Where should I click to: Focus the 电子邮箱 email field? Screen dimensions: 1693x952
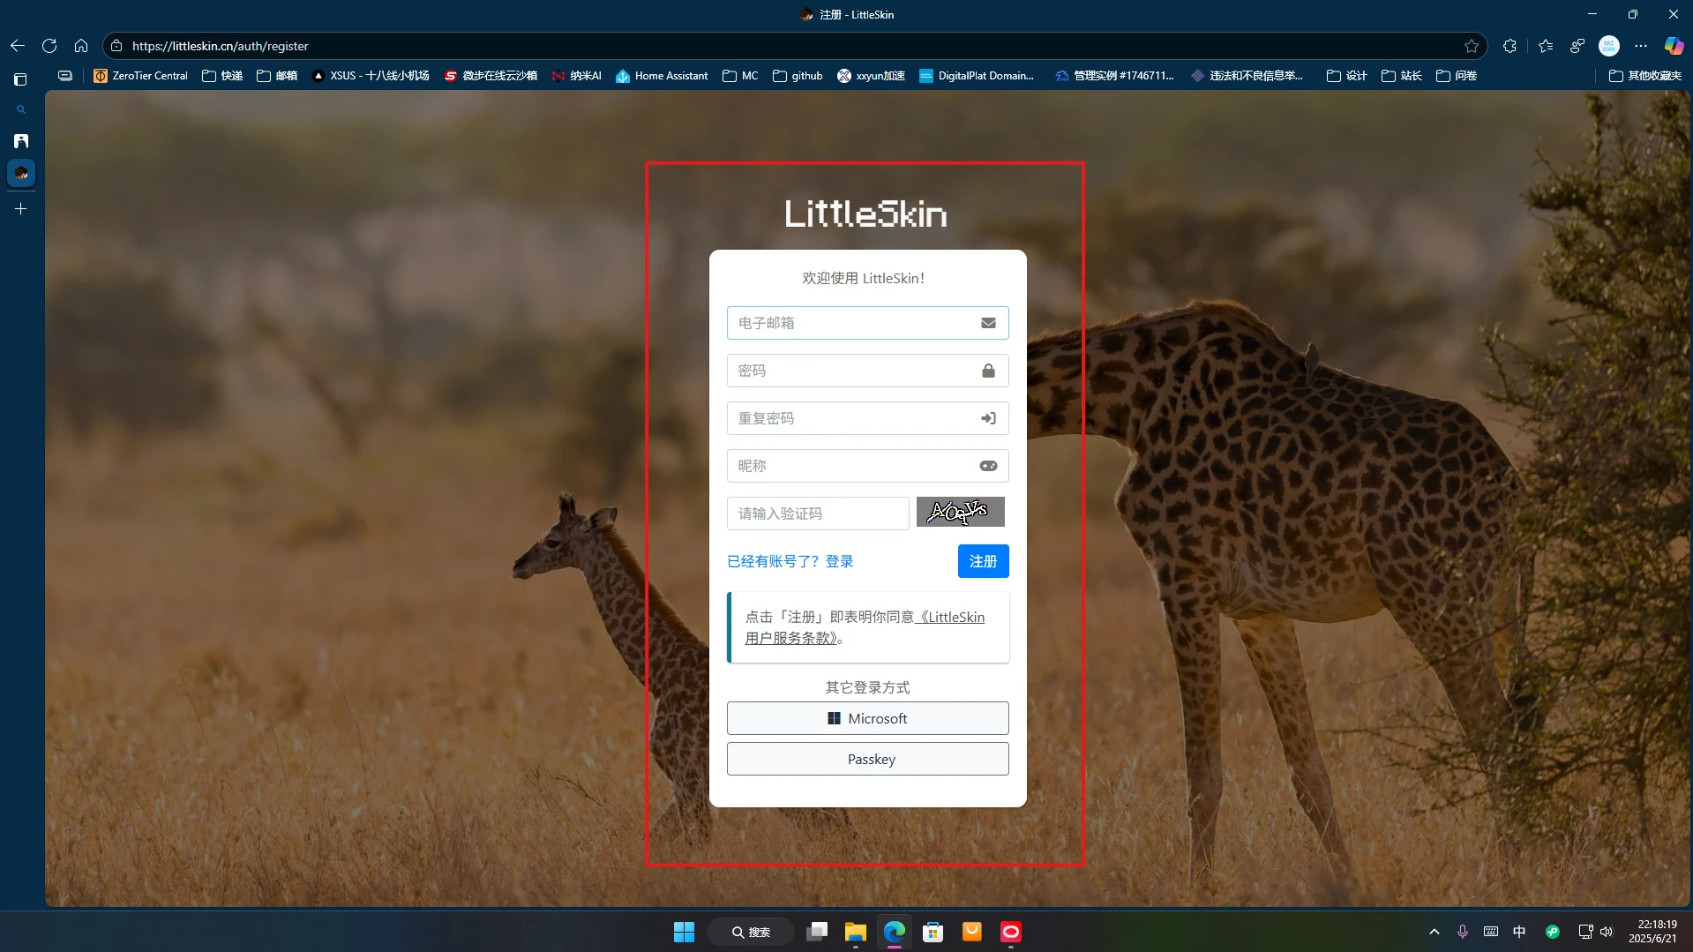tap(867, 323)
